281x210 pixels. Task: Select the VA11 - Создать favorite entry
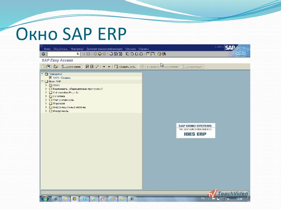62,78
